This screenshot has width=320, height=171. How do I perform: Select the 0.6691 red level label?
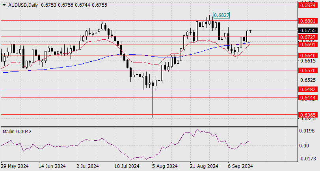tap(308, 44)
